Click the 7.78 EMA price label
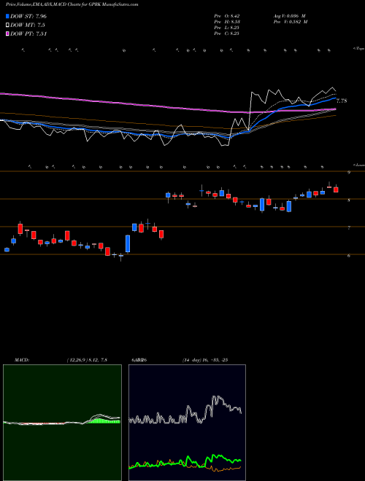The image size is (365, 481). pos(342,101)
